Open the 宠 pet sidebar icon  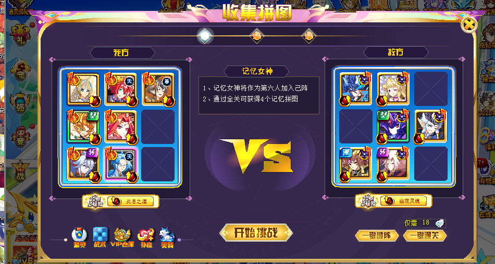21,70
